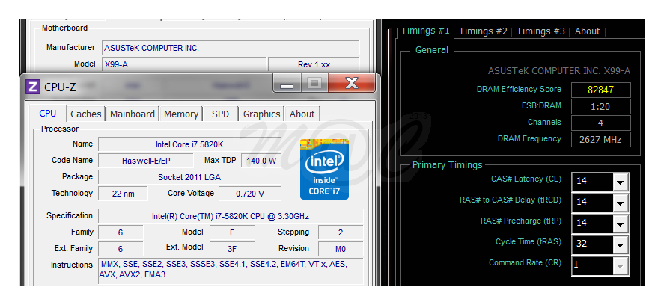This screenshot has height=305, width=664.
Task: Click the Max TDP value 140.0 W
Action: tap(261, 161)
